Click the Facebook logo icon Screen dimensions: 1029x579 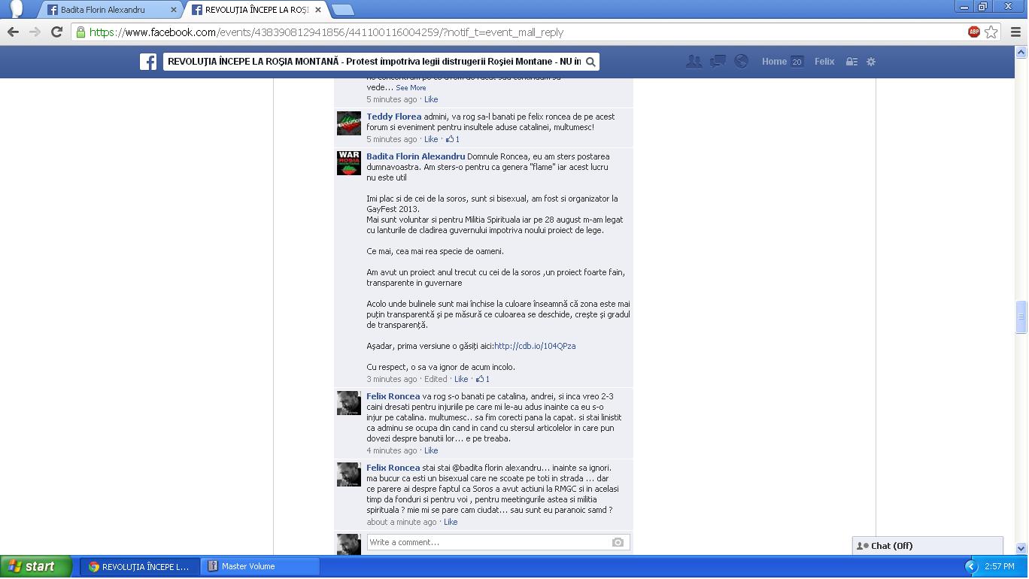click(x=148, y=62)
